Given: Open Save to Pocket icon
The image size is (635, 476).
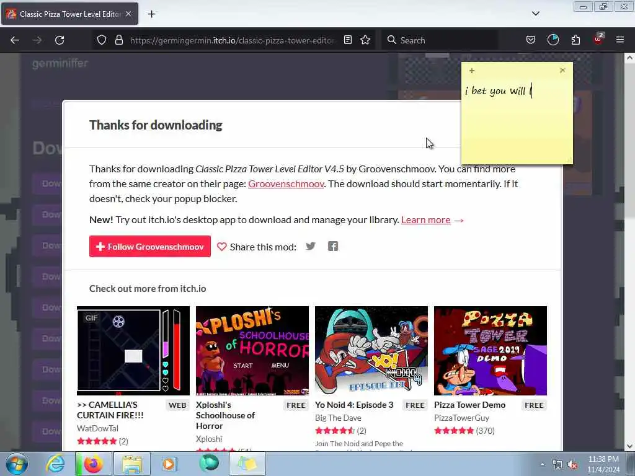Looking at the screenshot, I should 531,40.
